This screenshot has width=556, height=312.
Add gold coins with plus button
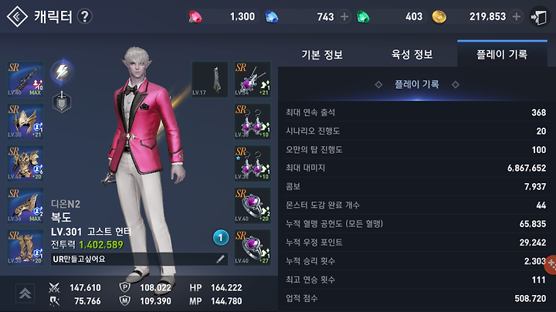coord(517,17)
